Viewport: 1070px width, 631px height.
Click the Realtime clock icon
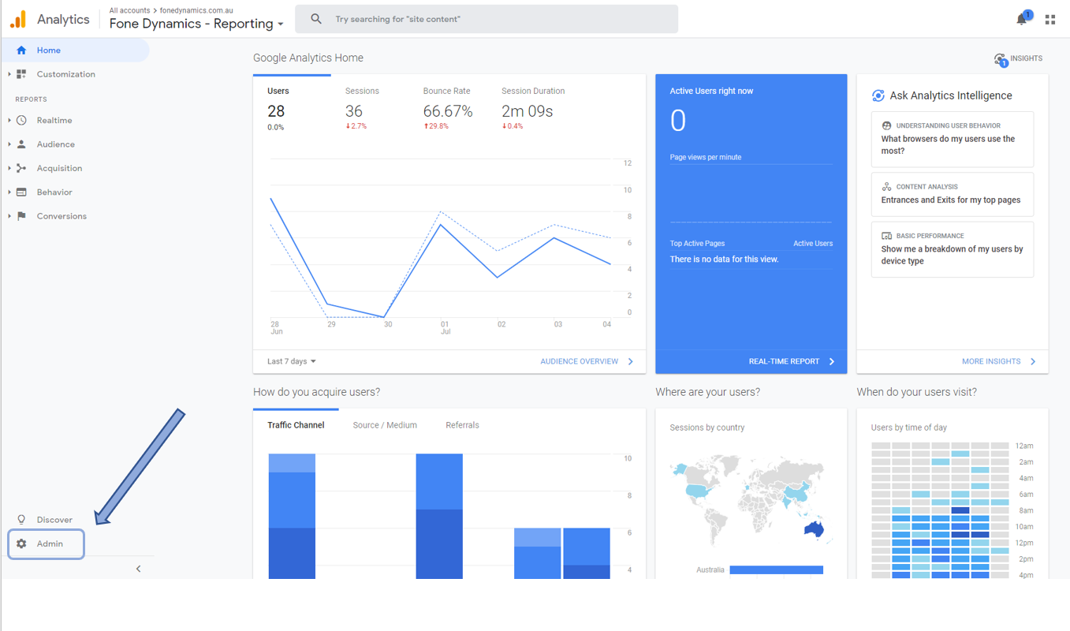tap(21, 121)
